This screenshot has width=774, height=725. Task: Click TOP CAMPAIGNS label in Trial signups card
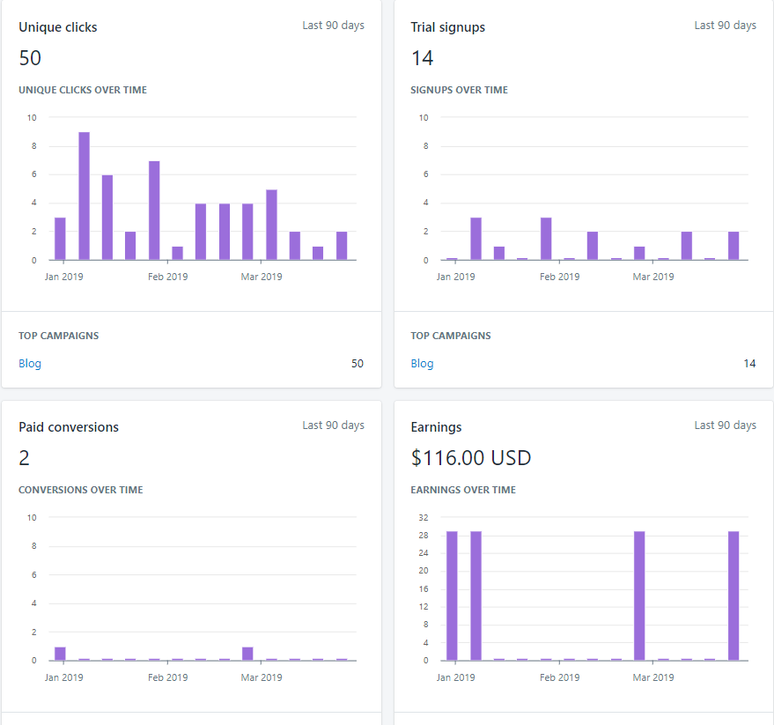[451, 336]
